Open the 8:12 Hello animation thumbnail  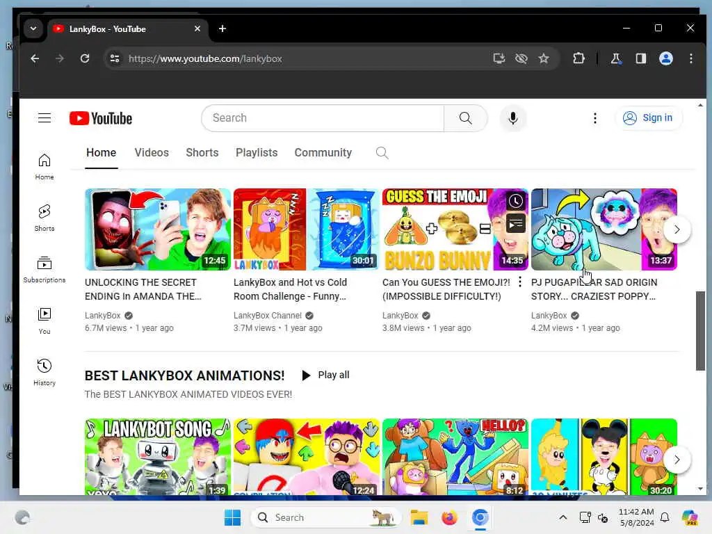pos(455,457)
